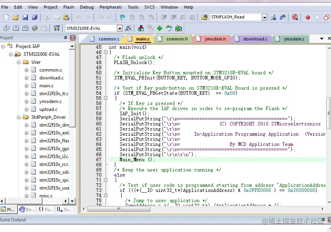Save all files with the Save All icon
The image size is (331, 232).
[35, 17]
